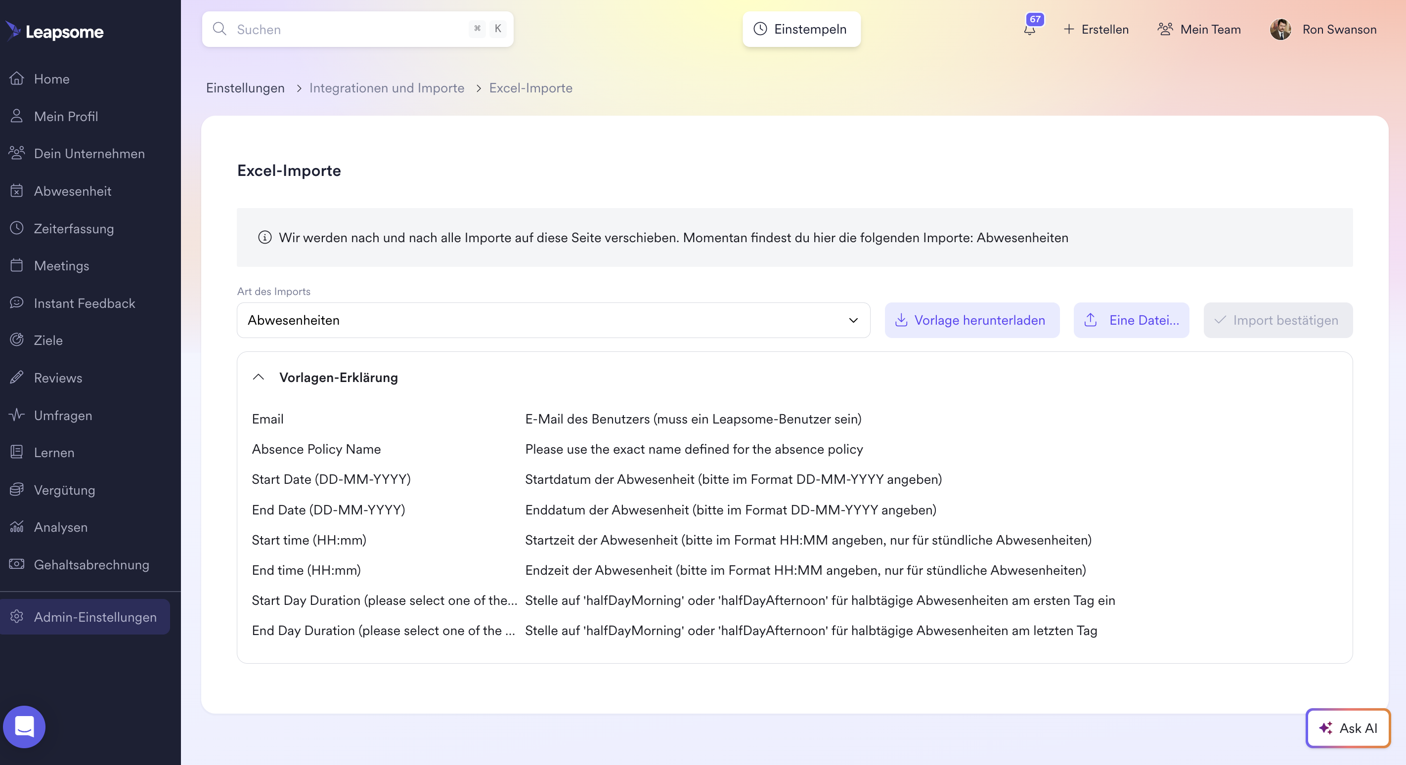The image size is (1406, 765).
Task: Click the notification bell icon
Action: [1029, 30]
